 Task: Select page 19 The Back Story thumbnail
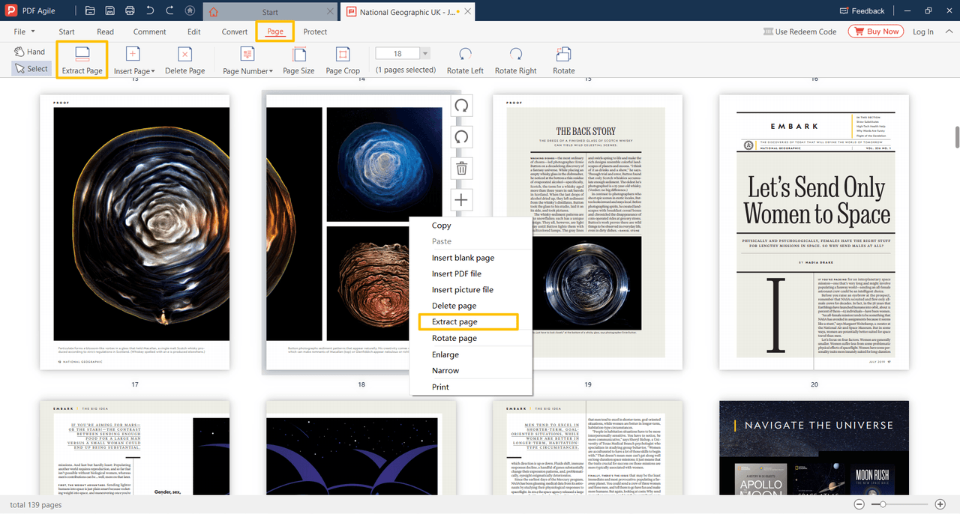tap(587, 232)
